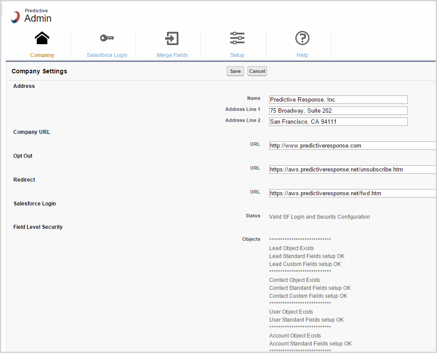437x353 pixels.
Task: Click the Help question mark icon
Action: point(302,38)
